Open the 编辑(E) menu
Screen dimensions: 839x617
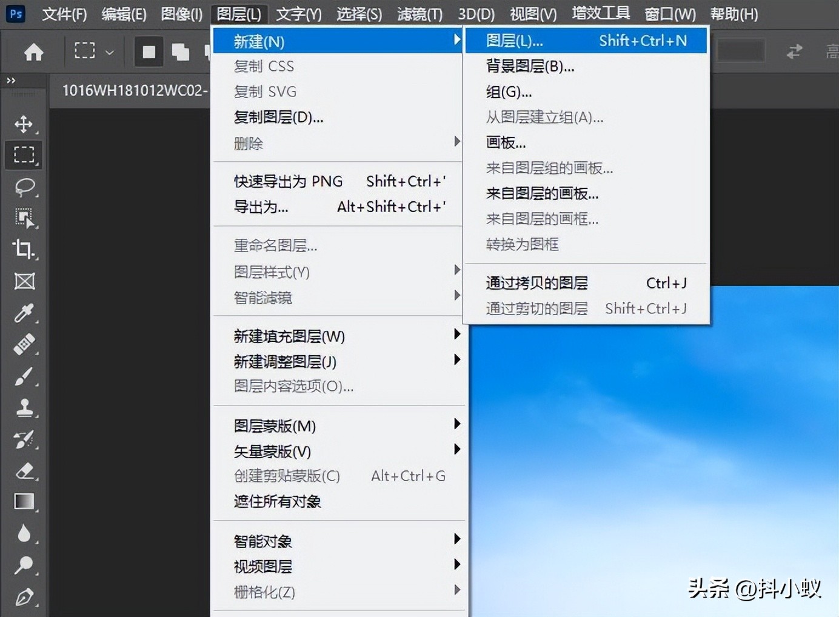(x=124, y=14)
